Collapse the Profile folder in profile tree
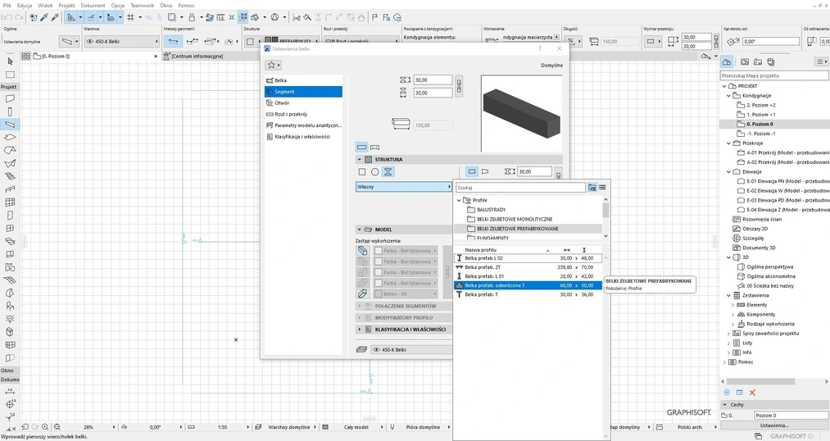 click(x=459, y=200)
